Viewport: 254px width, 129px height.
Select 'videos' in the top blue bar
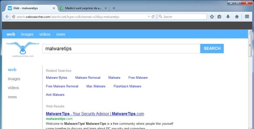(45, 34)
